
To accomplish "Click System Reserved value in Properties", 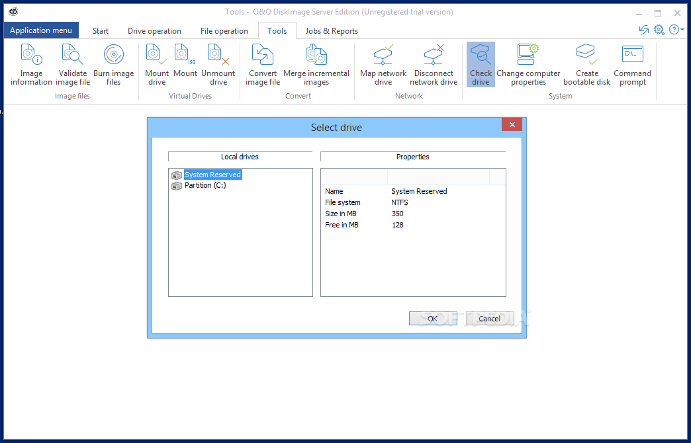I will click(x=419, y=191).
